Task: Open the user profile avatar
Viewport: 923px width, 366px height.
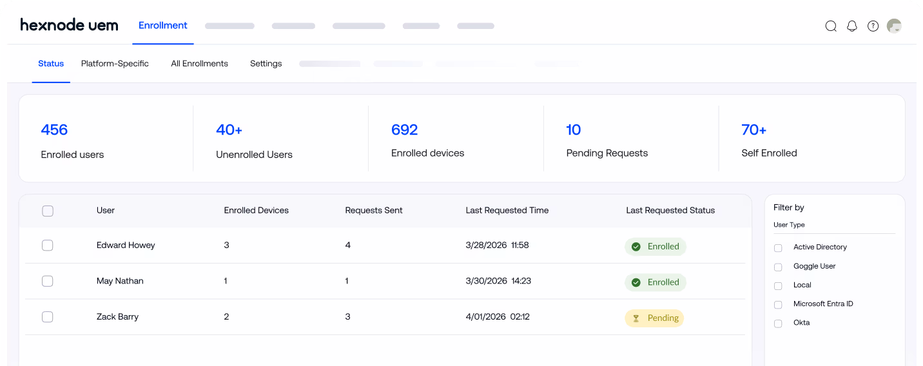Action: (894, 26)
